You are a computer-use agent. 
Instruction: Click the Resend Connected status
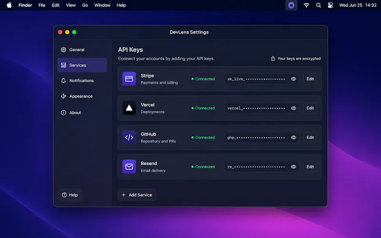click(x=203, y=167)
